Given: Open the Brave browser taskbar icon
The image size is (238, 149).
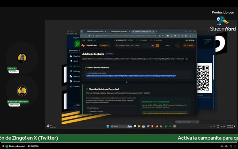Looking at the screenshot, I should pyautogui.click(x=152, y=126).
